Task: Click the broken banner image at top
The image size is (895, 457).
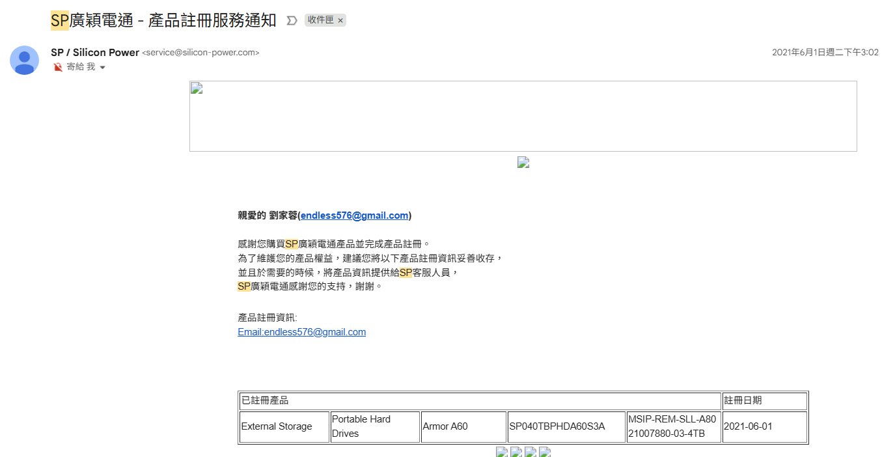Action: pyautogui.click(x=523, y=116)
